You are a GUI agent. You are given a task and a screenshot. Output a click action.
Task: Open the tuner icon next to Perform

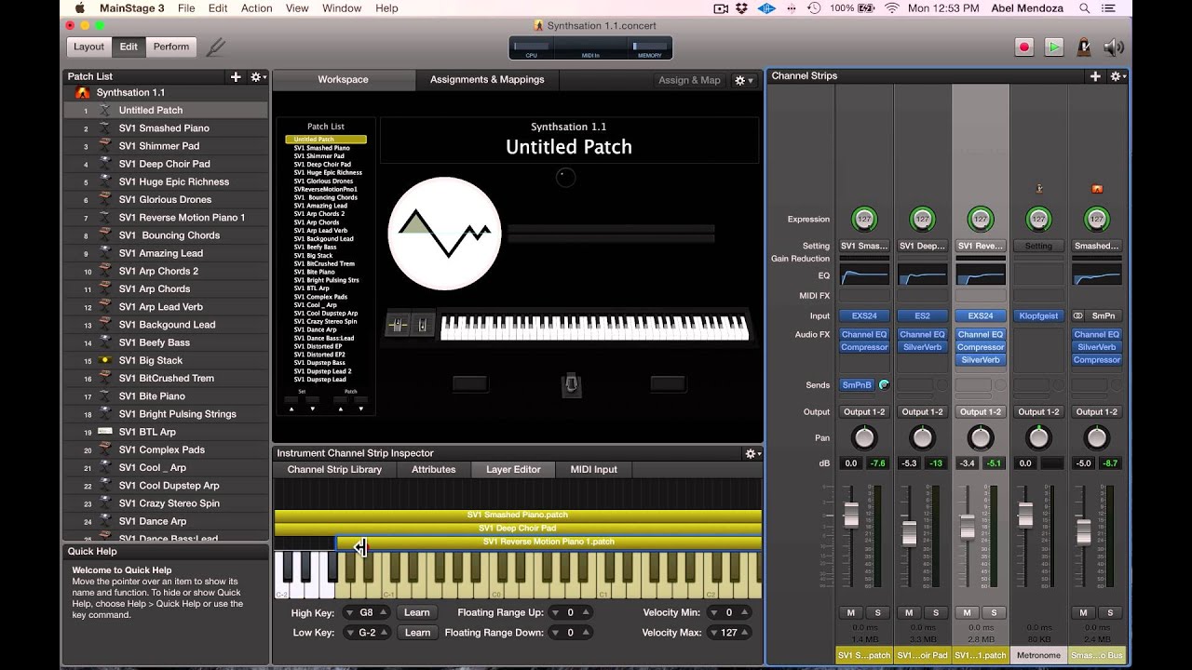[x=216, y=47]
